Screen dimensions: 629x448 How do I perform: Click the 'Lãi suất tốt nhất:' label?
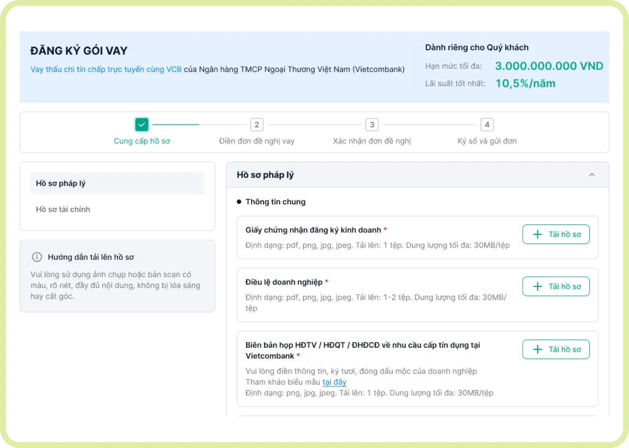coord(456,84)
